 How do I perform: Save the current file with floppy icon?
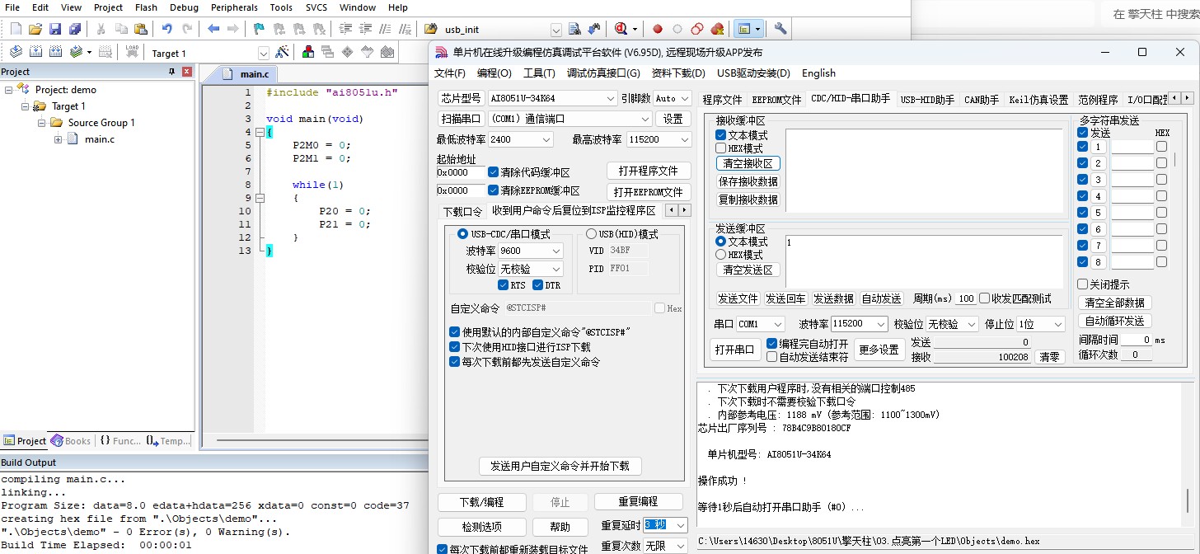point(55,29)
